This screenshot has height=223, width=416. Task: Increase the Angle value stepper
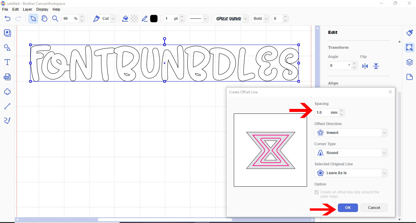pyautogui.click(x=354, y=64)
